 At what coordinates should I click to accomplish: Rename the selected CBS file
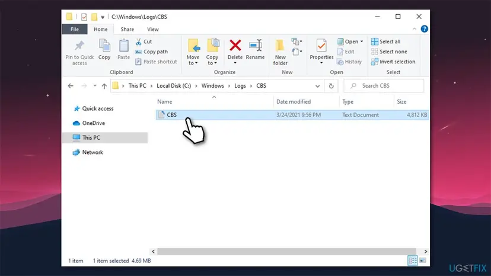pos(255,49)
